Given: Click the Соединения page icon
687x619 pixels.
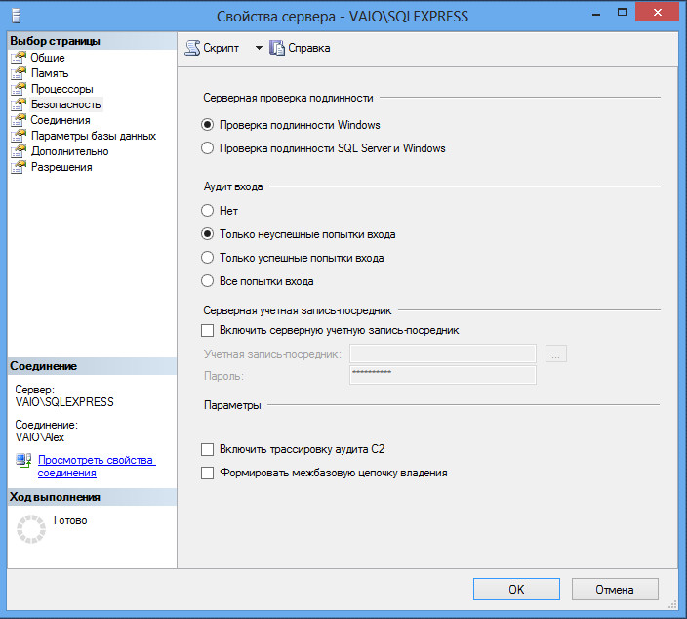Looking at the screenshot, I should point(19,120).
